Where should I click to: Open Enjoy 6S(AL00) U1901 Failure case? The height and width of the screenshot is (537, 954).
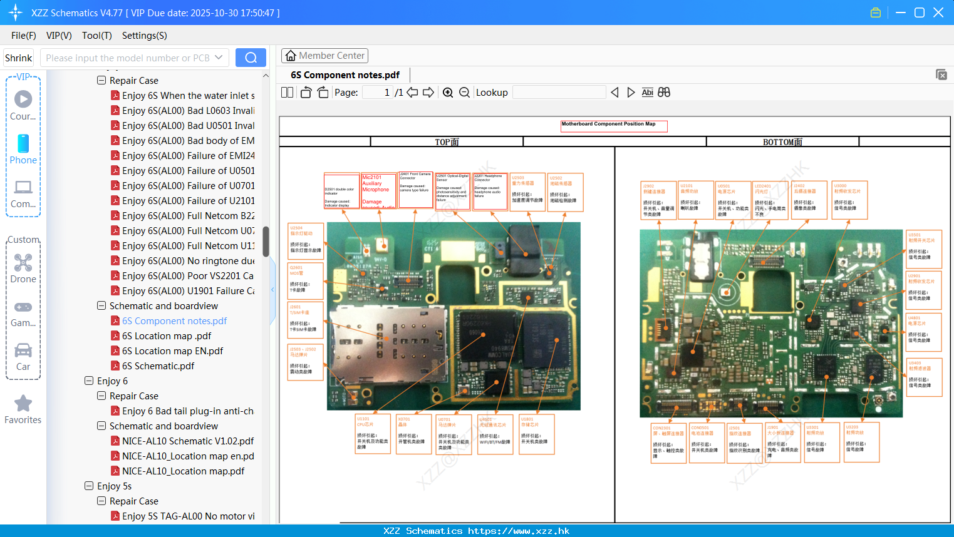[188, 290]
